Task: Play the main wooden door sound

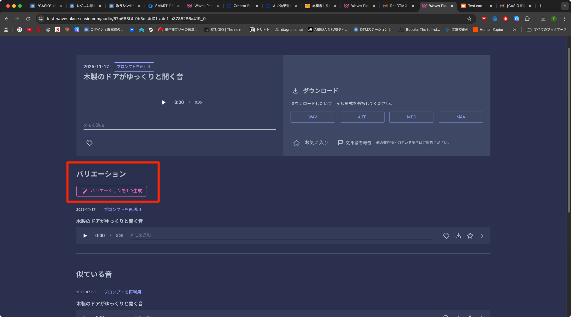Action: (x=164, y=102)
